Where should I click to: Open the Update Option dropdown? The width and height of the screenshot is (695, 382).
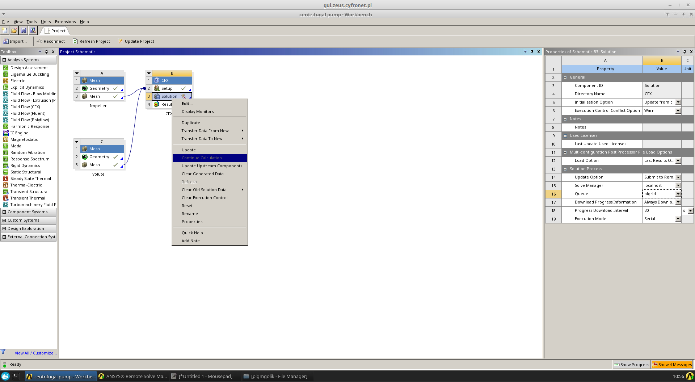point(678,177)
